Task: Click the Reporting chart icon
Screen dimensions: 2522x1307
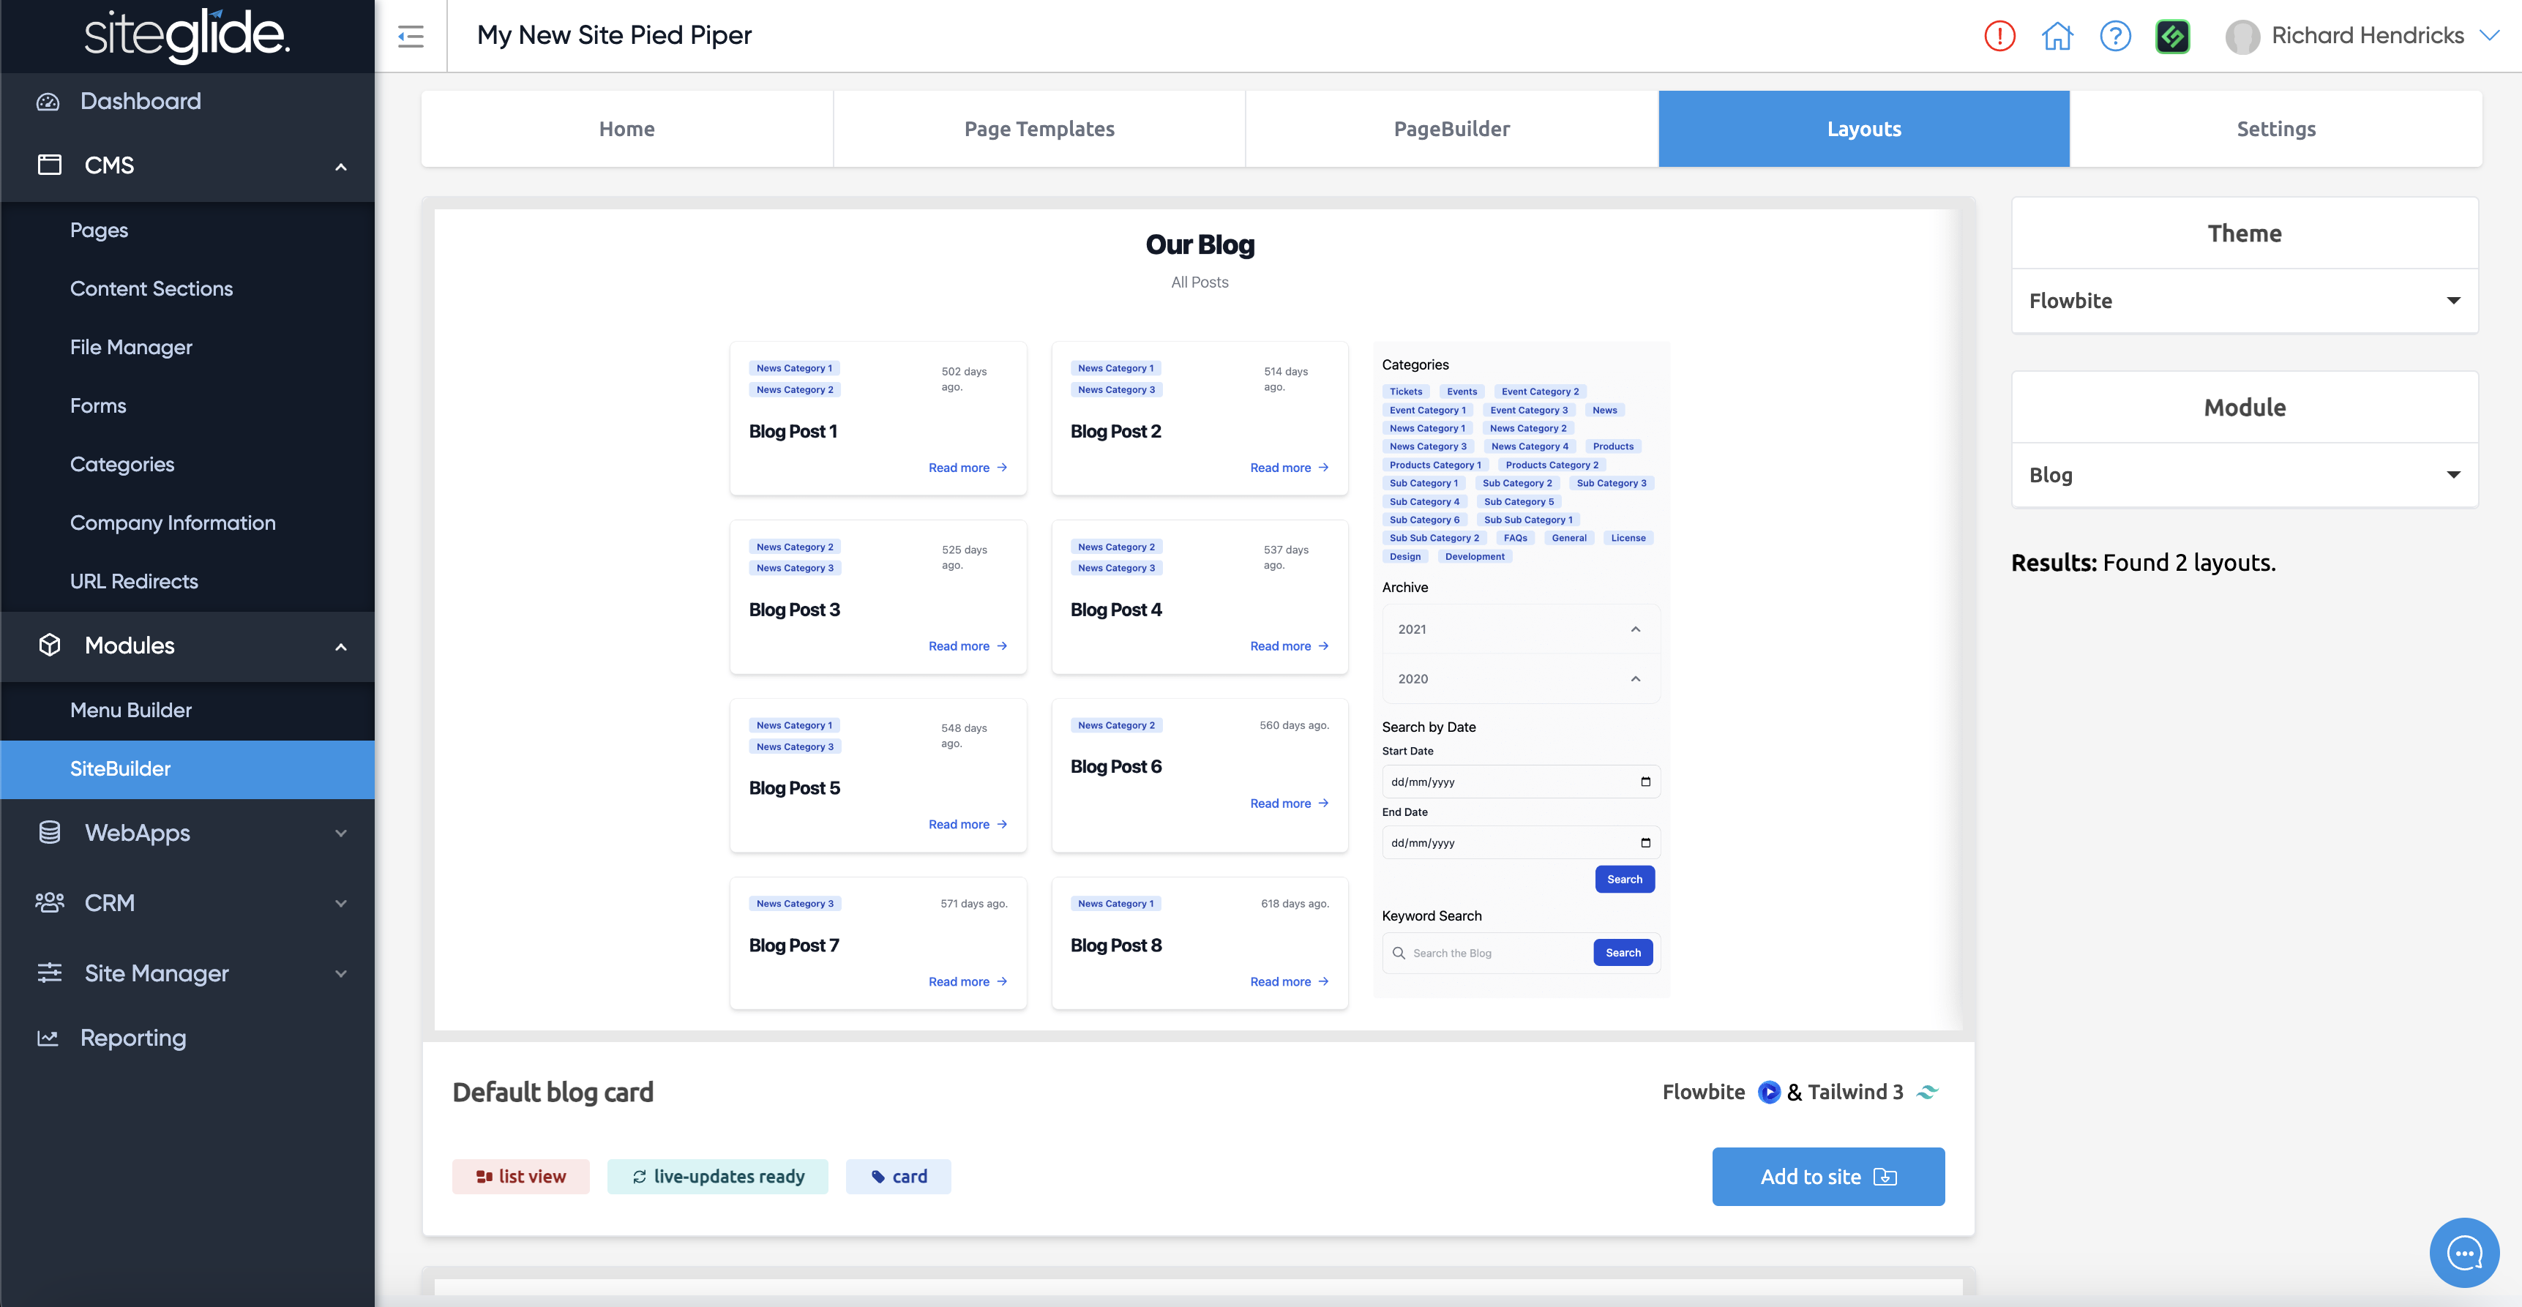Action: pos(48,1038)
